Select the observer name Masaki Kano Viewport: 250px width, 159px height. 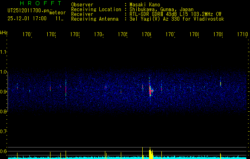click(x=145, y=5)
